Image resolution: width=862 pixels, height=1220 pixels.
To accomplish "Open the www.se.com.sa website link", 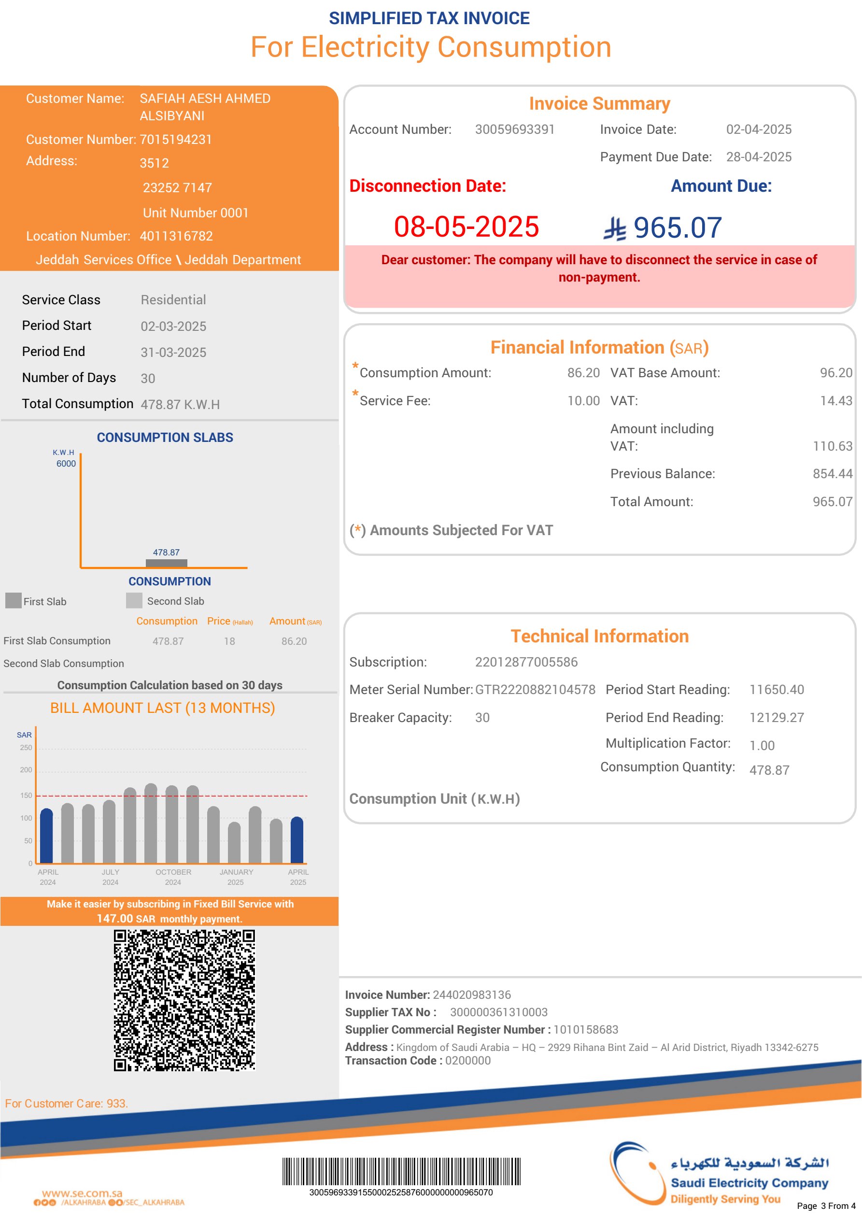I will pyautogui.click(x=83, y=1193).
